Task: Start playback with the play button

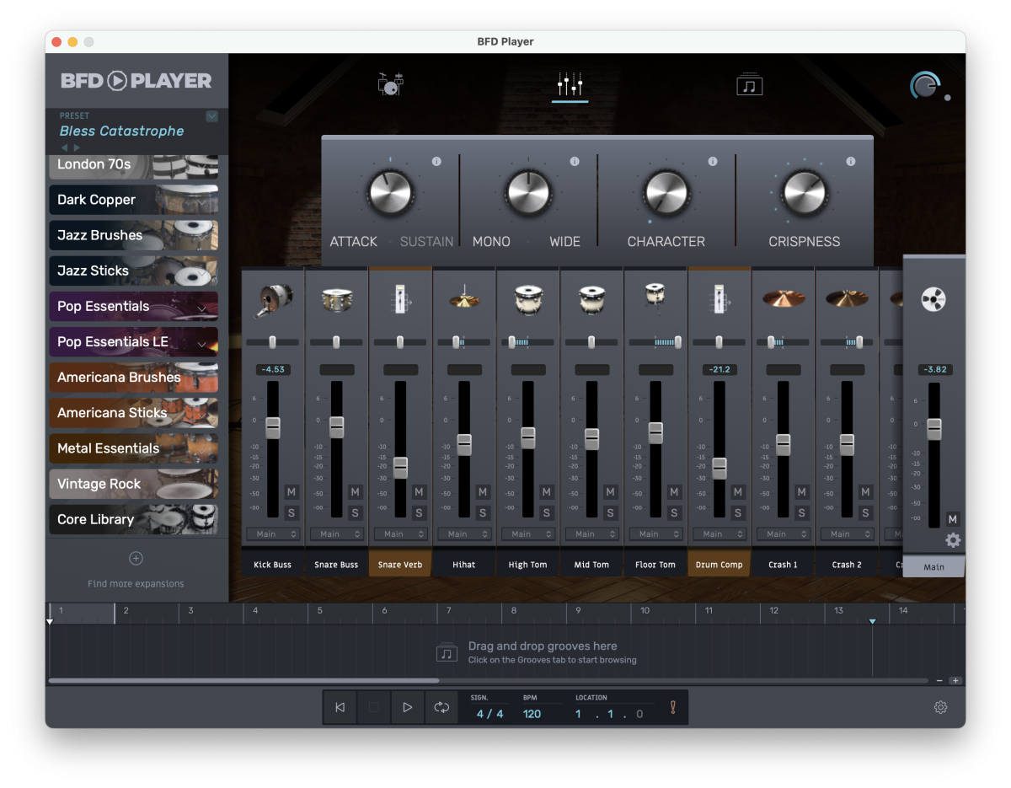Action: (407, 707)
